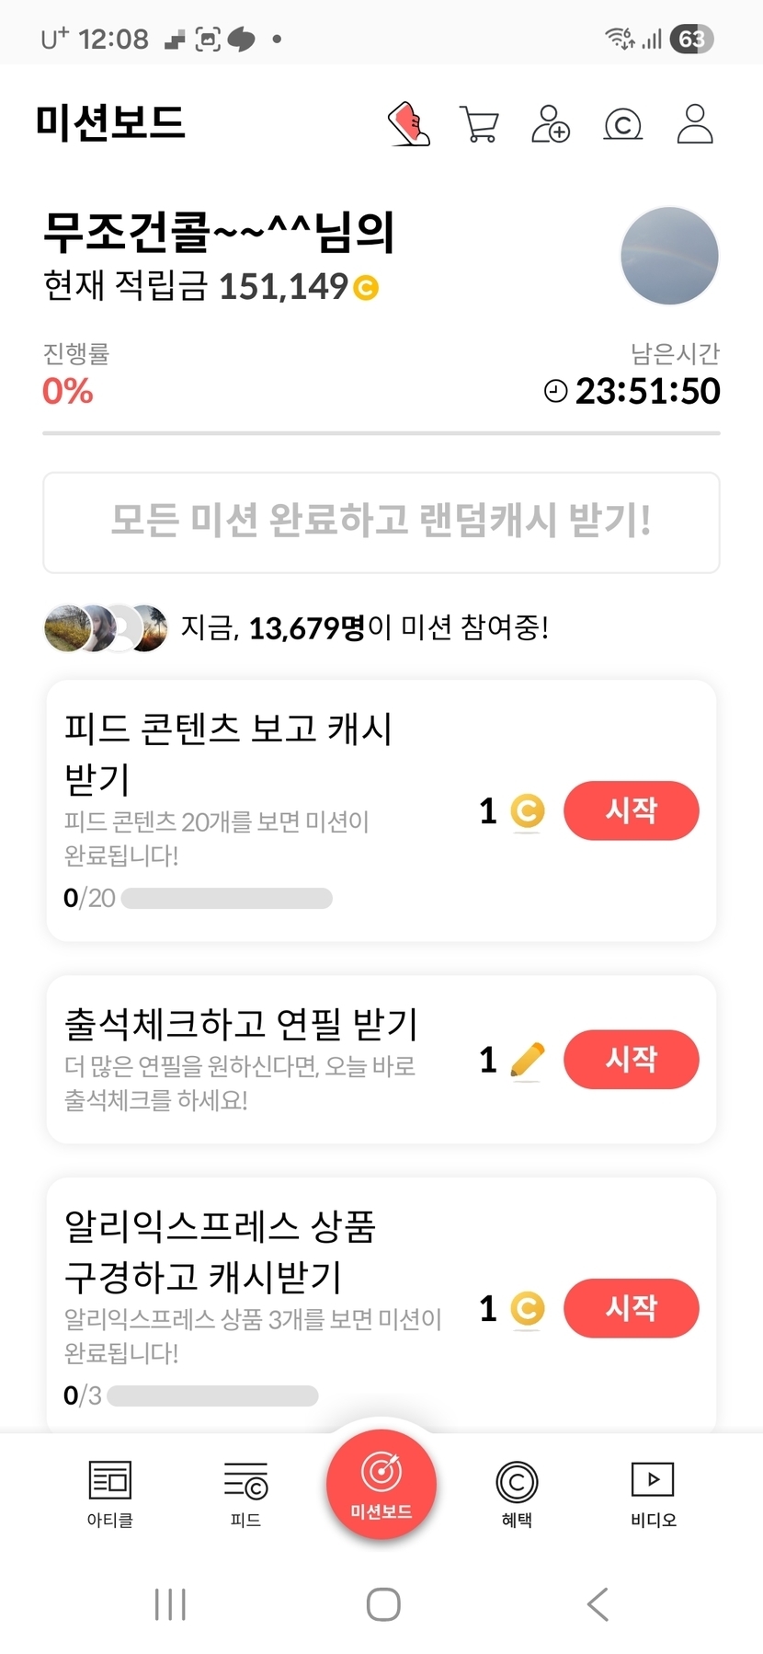The image size is (763, 1654).
Task: Open Android recent apps button
Action: pos(170,1604)
